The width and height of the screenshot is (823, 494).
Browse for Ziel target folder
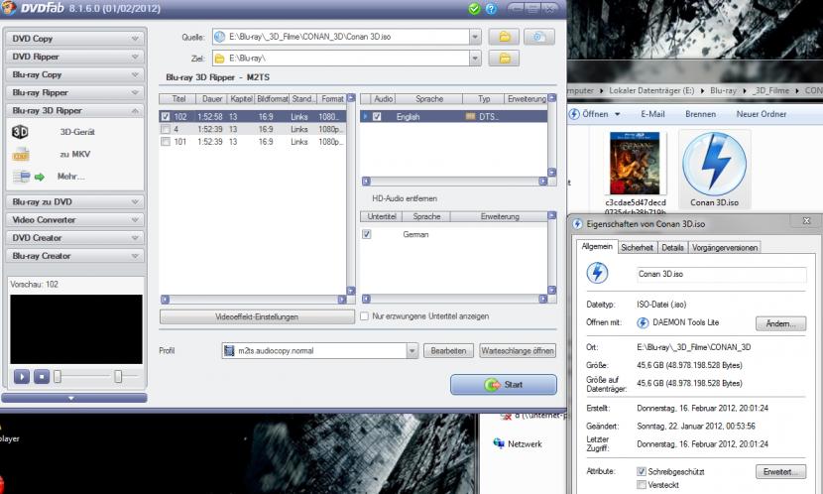[x=505, y=59]
